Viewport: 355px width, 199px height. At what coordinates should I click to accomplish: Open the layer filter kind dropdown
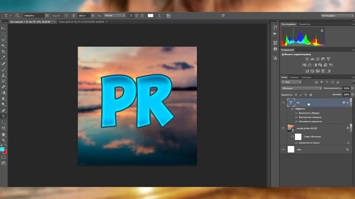tap(291, 82)
